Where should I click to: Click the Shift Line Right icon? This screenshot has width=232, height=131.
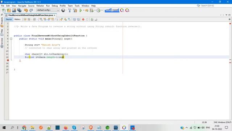pos(78,19)
